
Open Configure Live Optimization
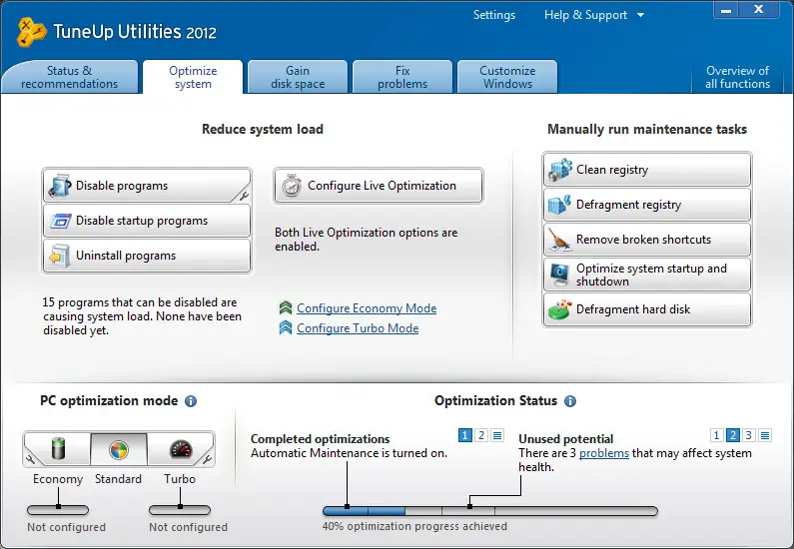(x=379, y=186)
